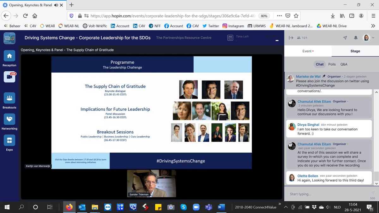
Task: Click Divya Singhal's name in chat
Action: [309, 125]
